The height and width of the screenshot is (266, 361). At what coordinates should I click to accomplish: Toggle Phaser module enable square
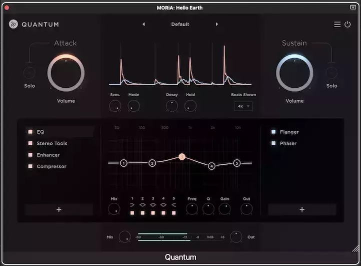pos(273,143)
